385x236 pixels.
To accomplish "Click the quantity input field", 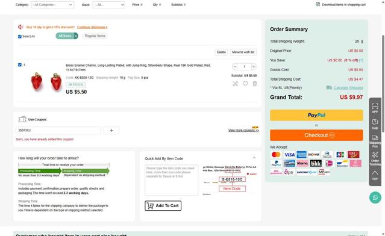I will pyautogui.click(x=244, y=66).
